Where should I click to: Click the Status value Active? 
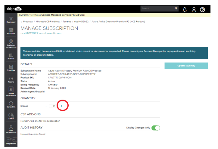[x=51, y=81]
